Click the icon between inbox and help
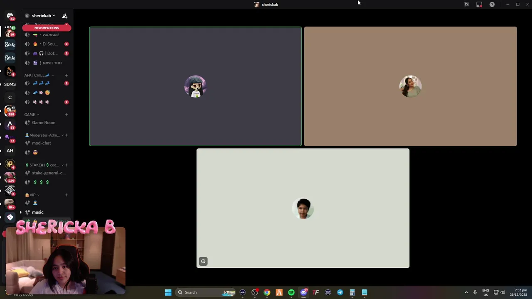Image resolution: width=532 pixels, height=299 pixels. [479, 5]
